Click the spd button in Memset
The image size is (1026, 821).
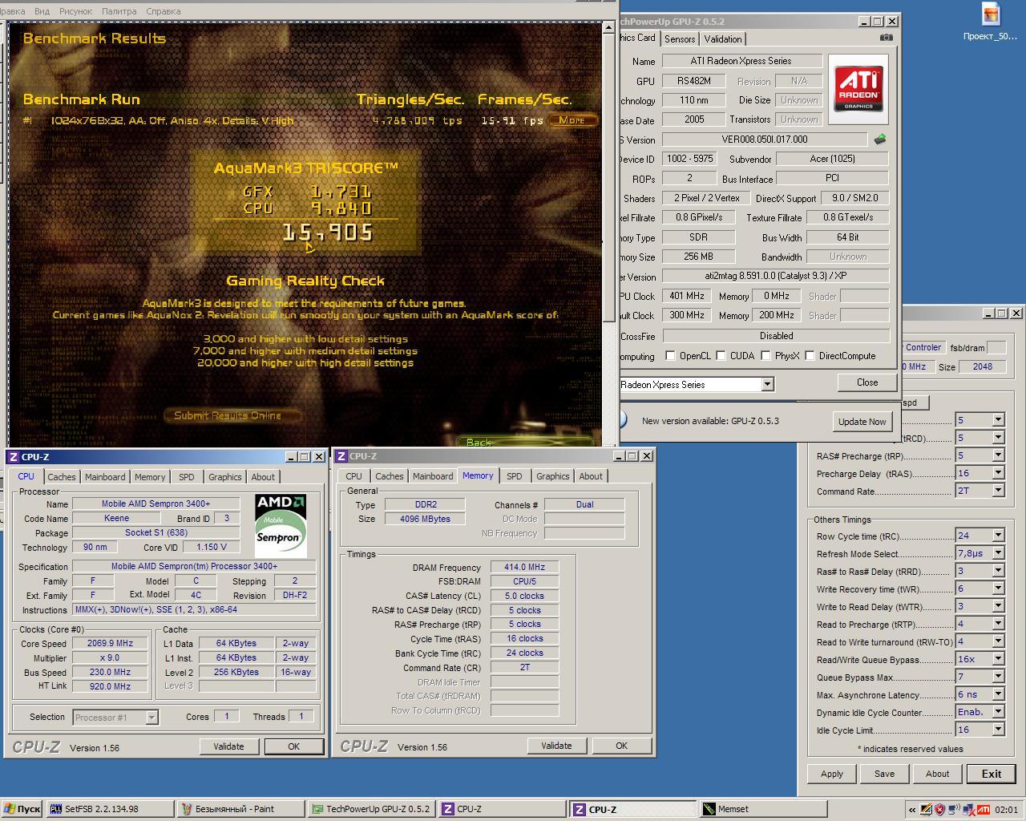pyautogui.click(x=915, y=402)
